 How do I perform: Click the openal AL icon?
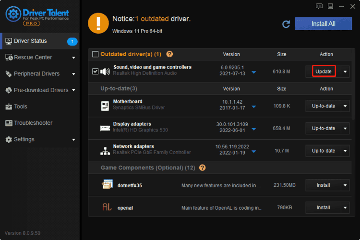point(107,207)
